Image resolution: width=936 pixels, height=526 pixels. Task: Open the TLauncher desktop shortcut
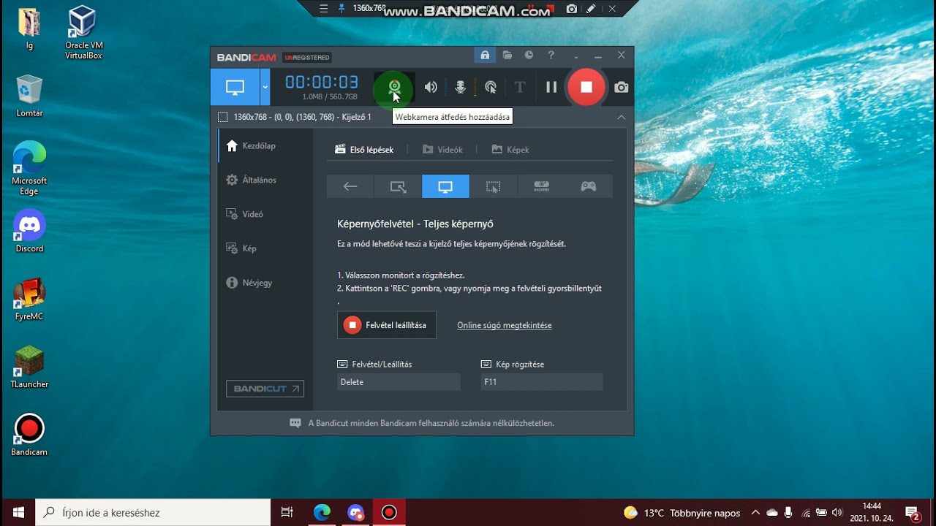coord(29,367)
